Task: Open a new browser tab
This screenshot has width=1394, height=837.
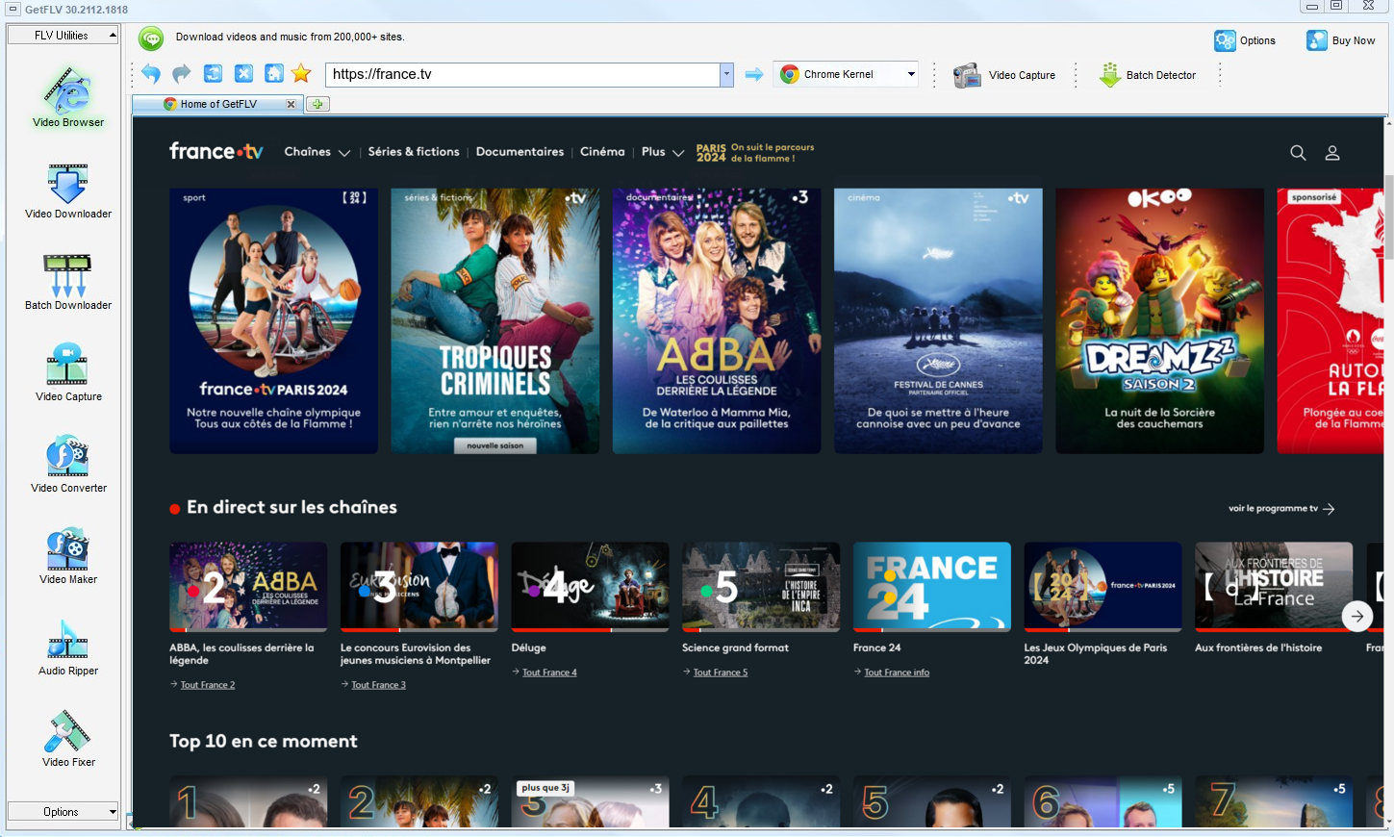Action: [x=317, y=104]
